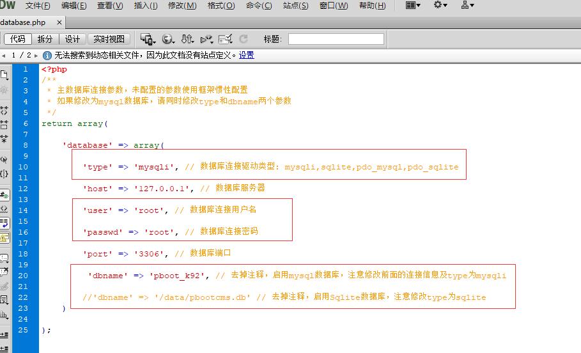Close the database.php tab

[x=59, y=22]
